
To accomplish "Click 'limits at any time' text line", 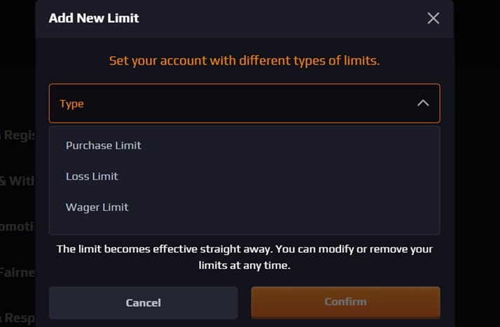I will click(244, 266).
